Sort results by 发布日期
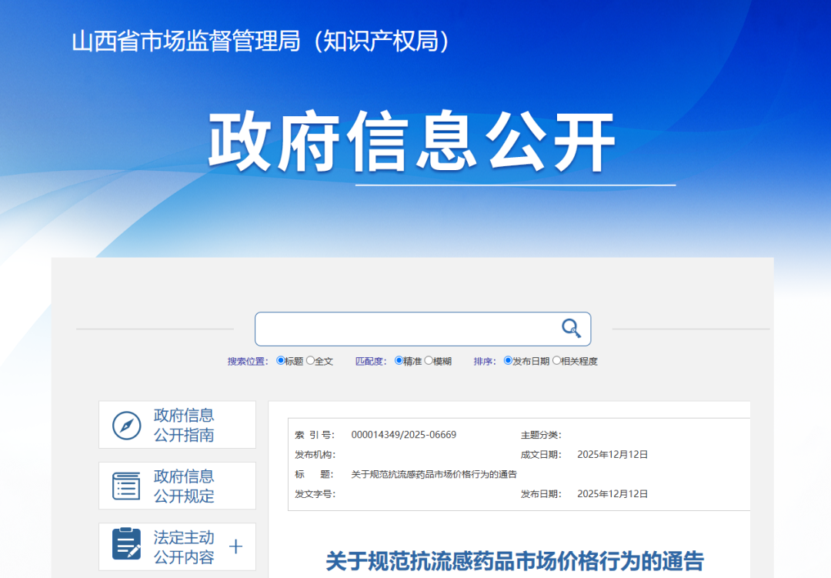The height and width of the screenshot is (578, 831). 508,360
